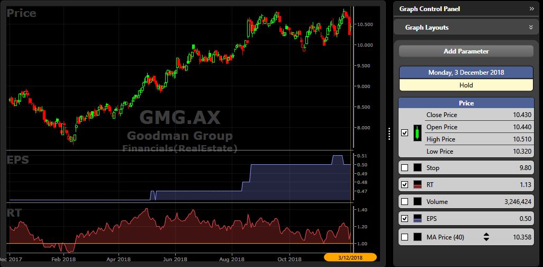This screenshot has height=267, width=543.
Task: Click the RT chart pane label
Action: tap(14, 213)
